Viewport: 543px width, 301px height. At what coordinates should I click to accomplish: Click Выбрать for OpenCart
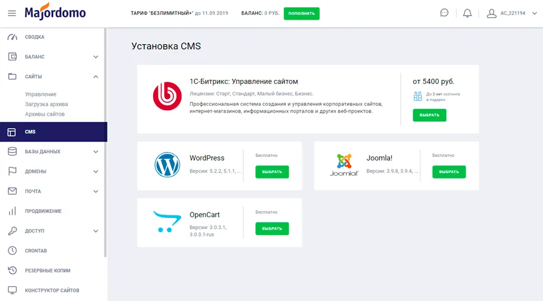pyautogui.click(x=272, y=228)
